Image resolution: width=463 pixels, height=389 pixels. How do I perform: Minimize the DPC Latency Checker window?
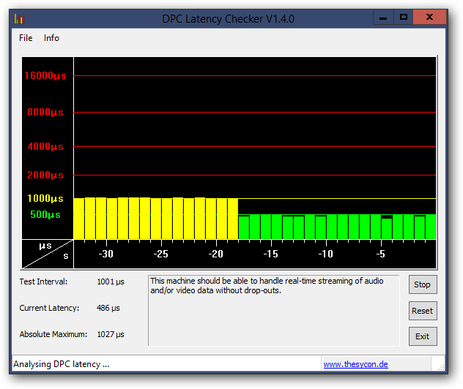(383, 18)
